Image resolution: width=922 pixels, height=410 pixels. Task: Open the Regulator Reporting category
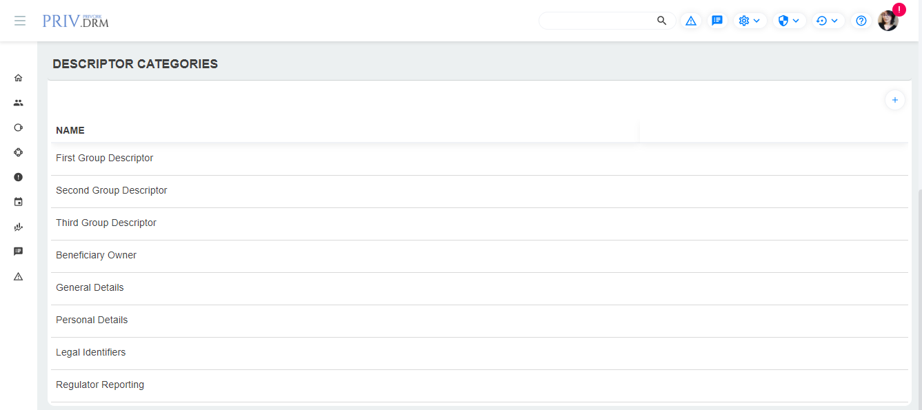(x=100, y=385)
